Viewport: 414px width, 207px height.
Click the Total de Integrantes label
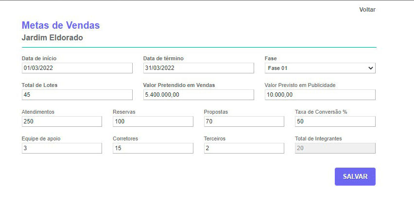coord(318,138)
